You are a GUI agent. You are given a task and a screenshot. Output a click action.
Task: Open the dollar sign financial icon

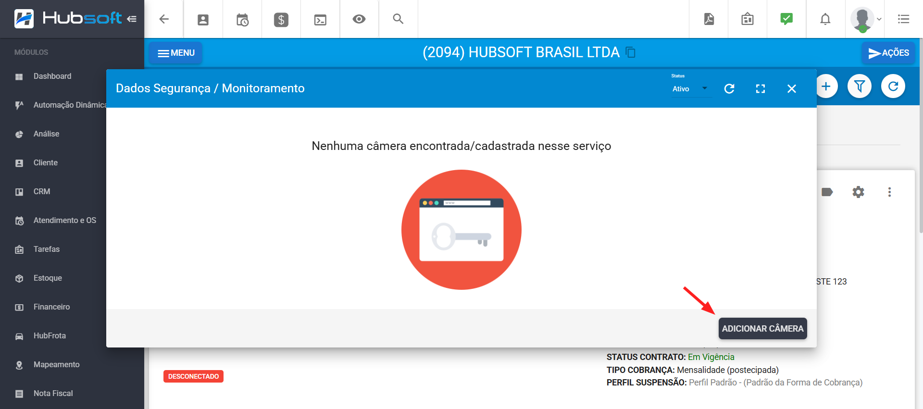pyautogui.click(x=281, y=20)
